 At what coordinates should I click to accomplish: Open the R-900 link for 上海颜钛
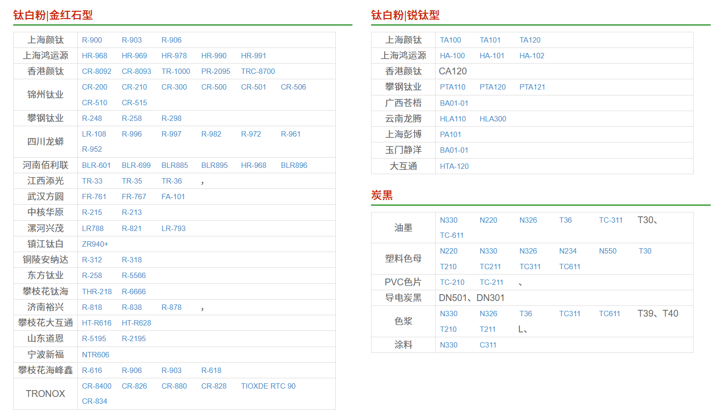92,40
